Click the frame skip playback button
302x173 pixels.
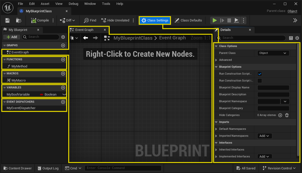coord(222,20)
